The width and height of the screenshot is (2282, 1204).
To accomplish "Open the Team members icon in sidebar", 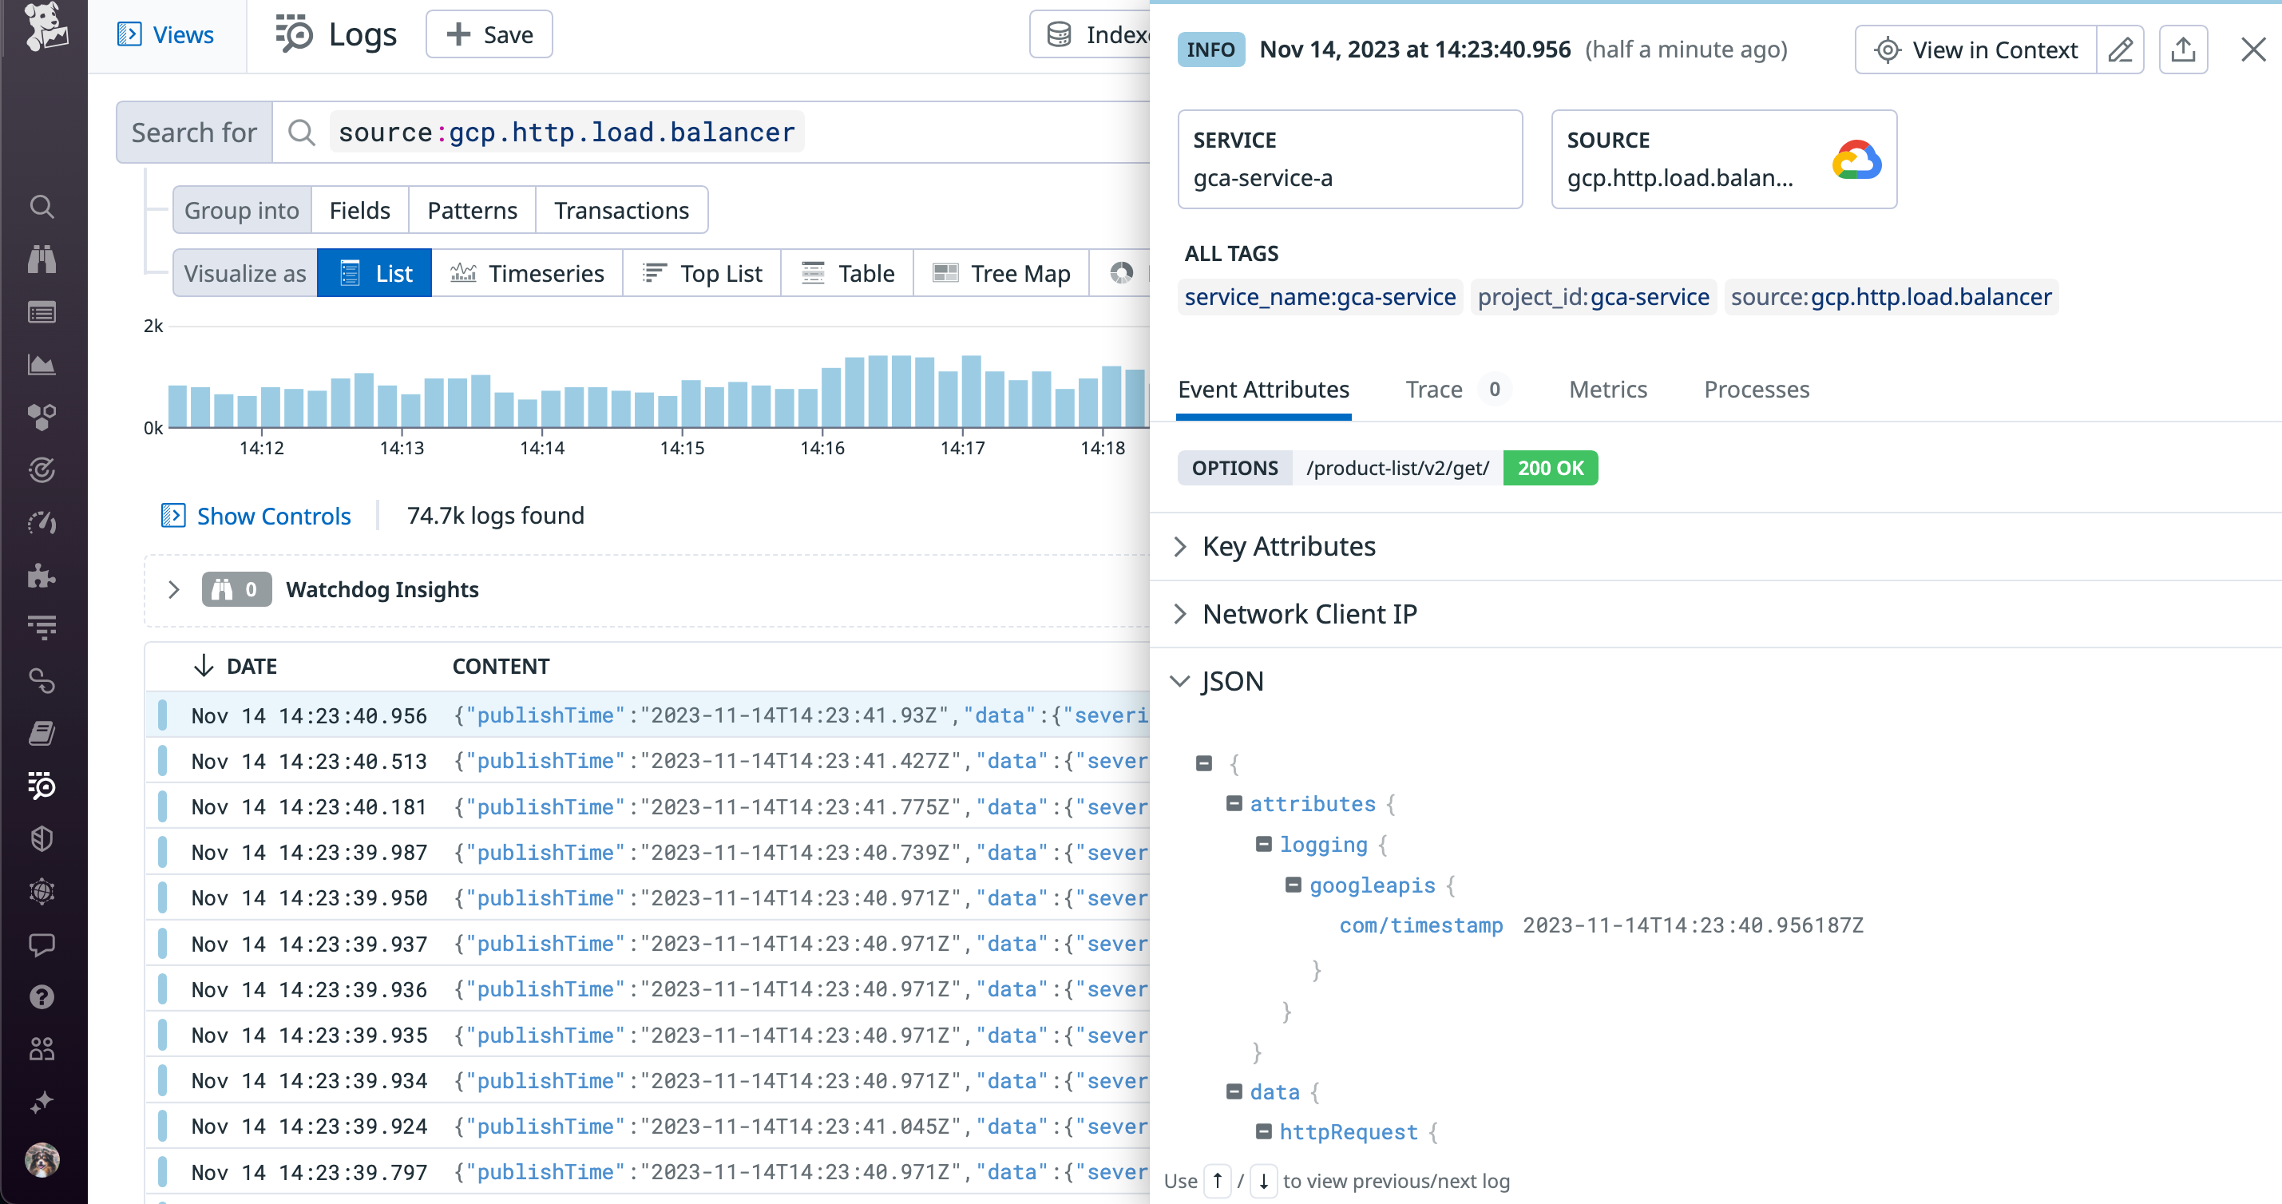I will 42,1049.
